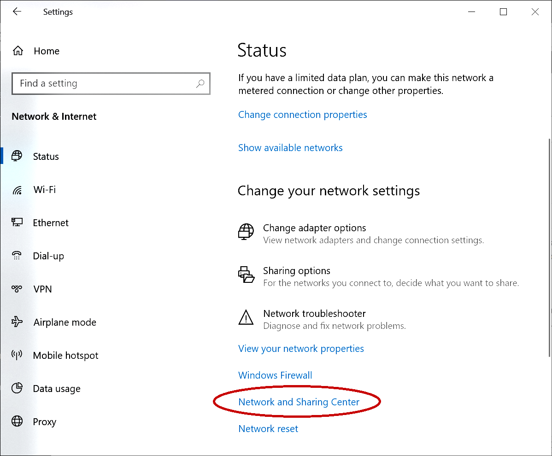
Task: Click the Ethernet adapter icon
Action: (x=18, y=222)
